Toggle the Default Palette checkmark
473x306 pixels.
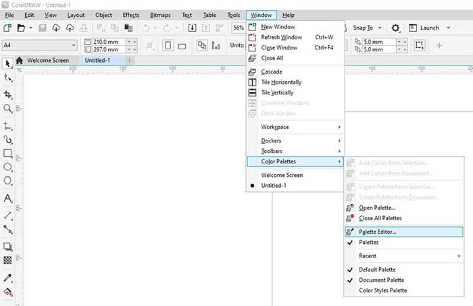[382, 269]
